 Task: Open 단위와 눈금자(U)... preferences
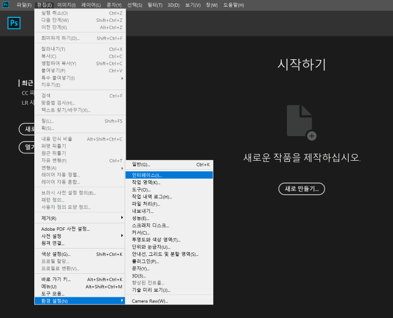click(169, 247)
